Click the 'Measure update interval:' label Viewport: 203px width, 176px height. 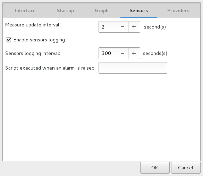pos(33,25)
